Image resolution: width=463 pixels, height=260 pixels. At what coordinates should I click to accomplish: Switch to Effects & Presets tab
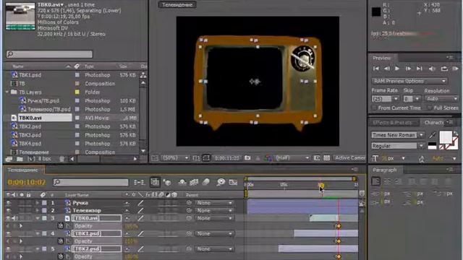(392, 122)
